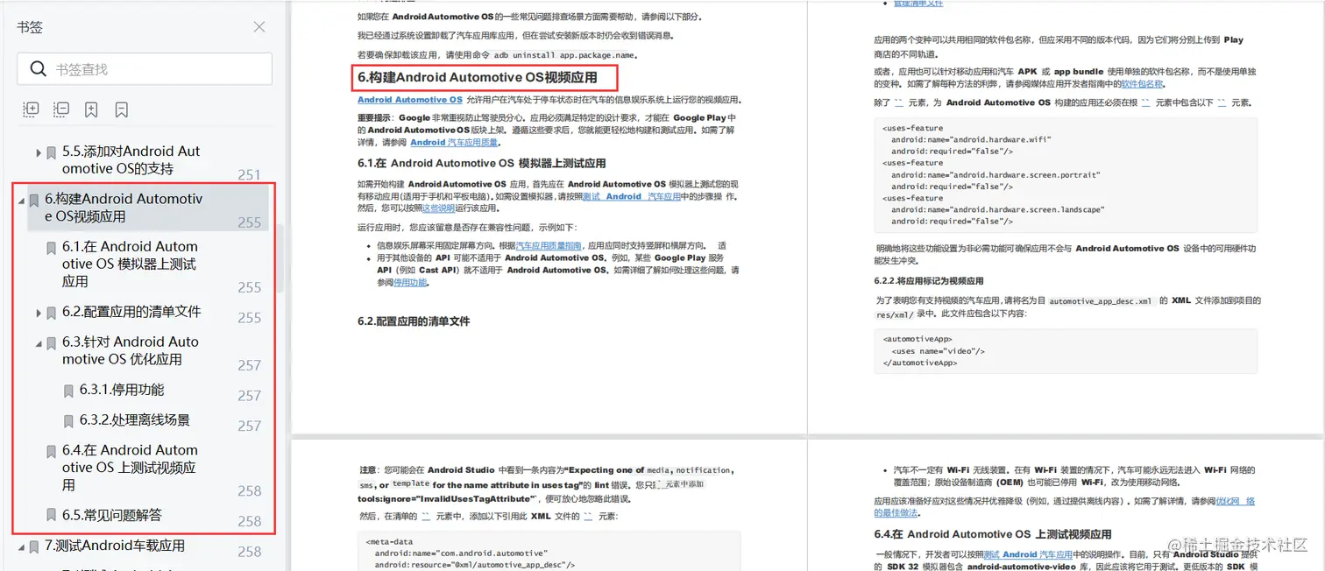Open bookmark 6.5.常见问题解答
This screenshot has width=1325, height=571.
112,515
